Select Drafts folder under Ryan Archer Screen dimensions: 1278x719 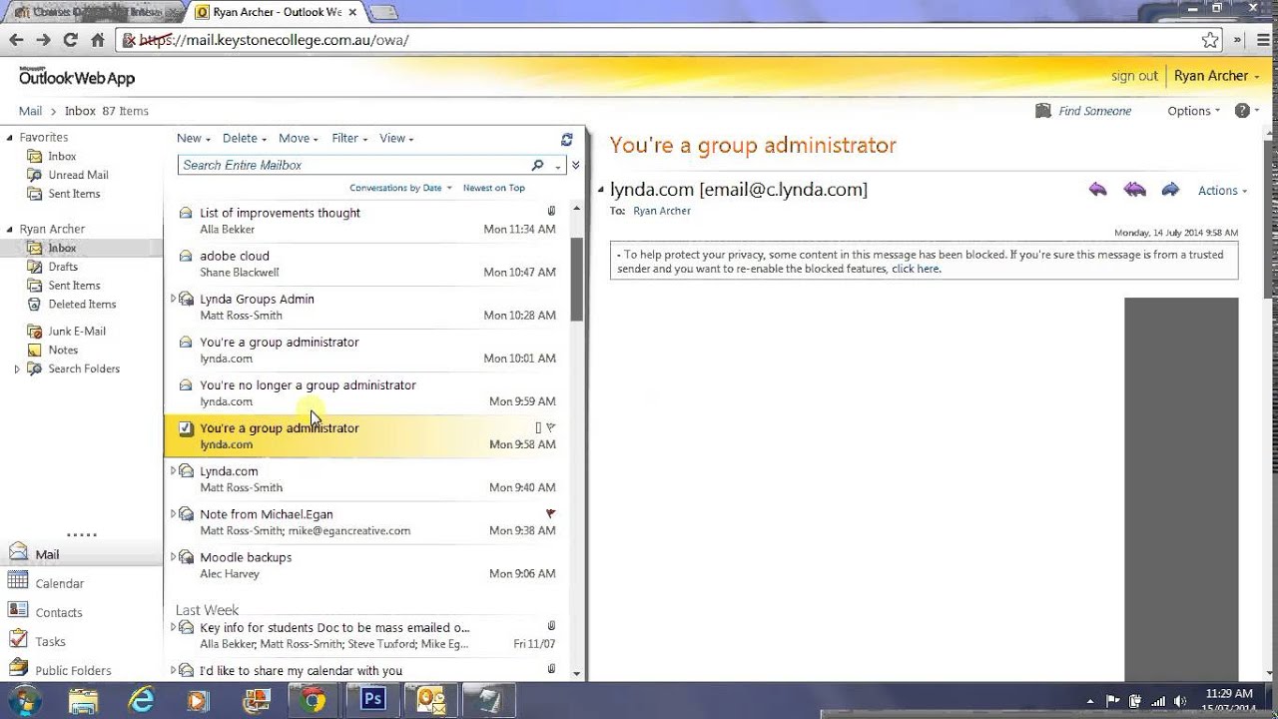point(63,267)
